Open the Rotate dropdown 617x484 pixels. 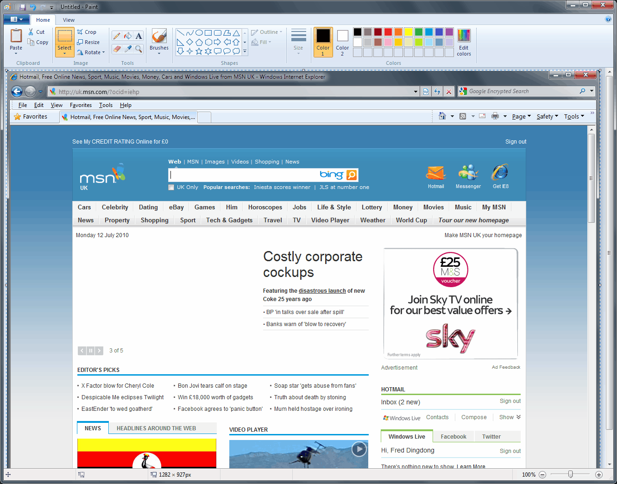92,52
